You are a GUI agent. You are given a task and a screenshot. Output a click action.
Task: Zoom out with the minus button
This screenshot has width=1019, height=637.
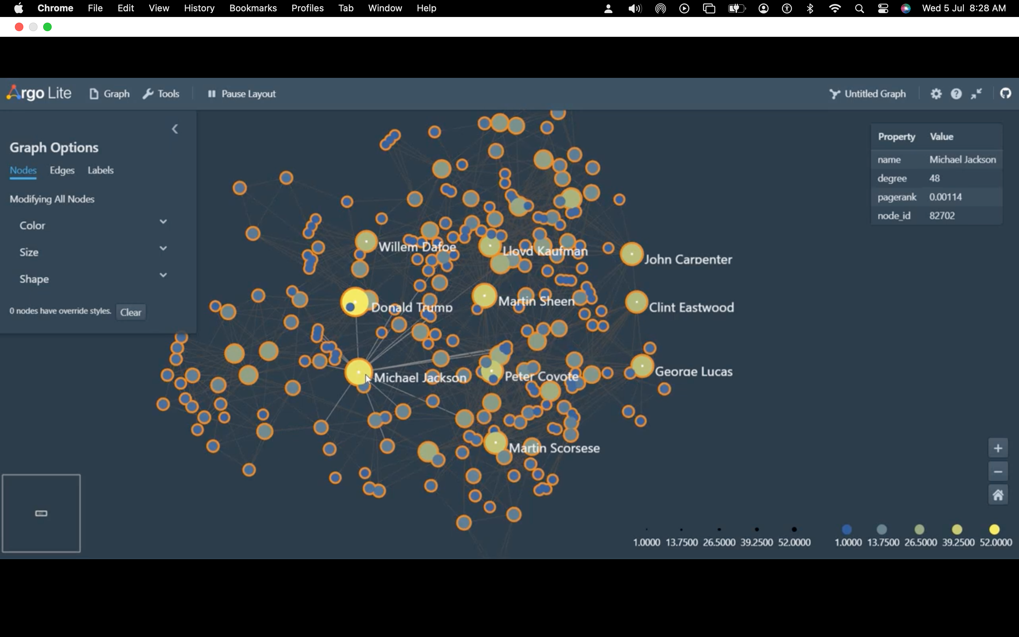click(998, 471)
